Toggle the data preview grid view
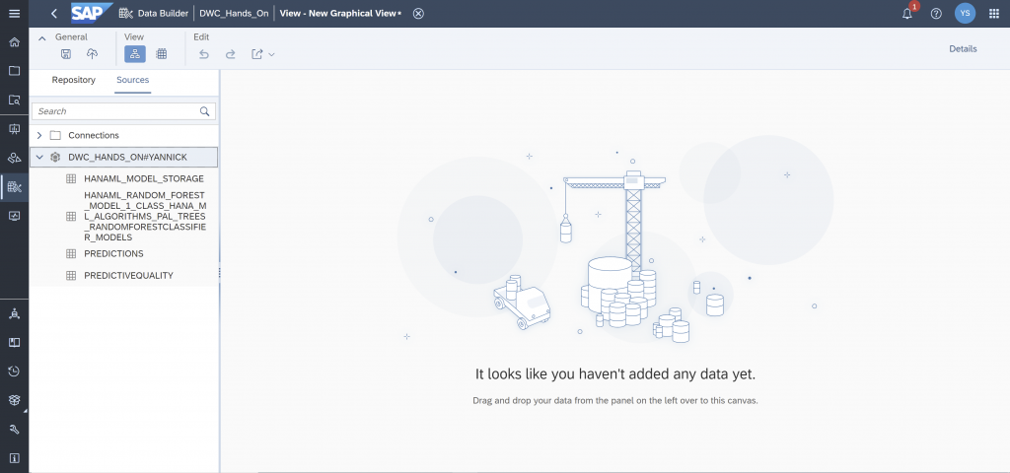 click(162, 54)
